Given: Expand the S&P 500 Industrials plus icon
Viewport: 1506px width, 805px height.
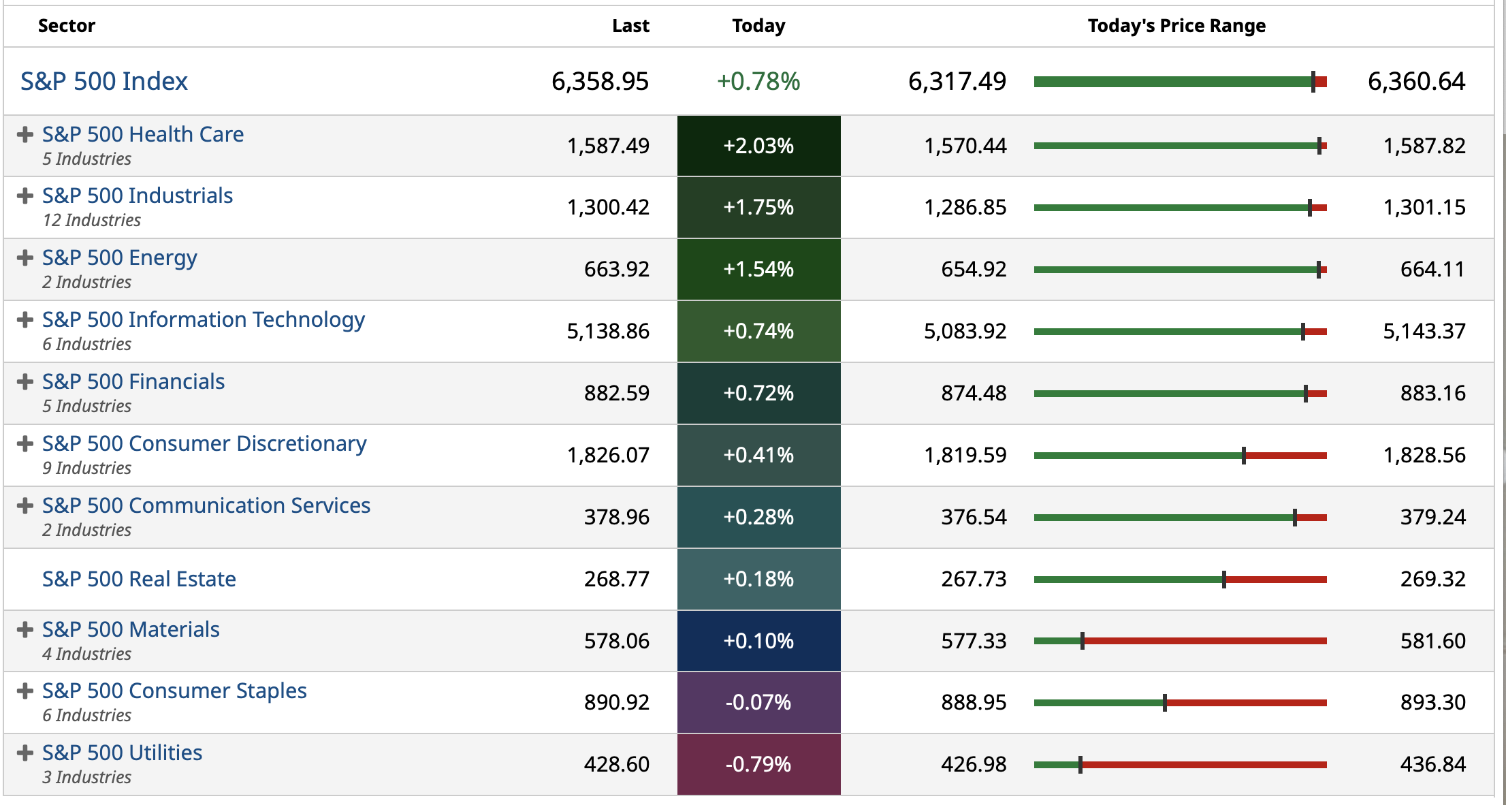Looking at the screenshot, I should 25,196.
